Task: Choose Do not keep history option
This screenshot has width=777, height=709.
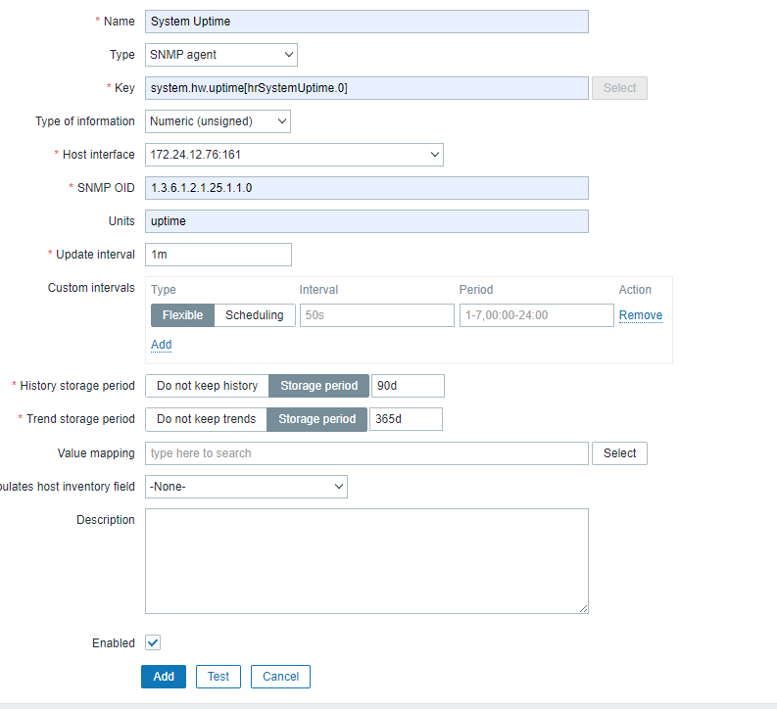Action: 207,386
